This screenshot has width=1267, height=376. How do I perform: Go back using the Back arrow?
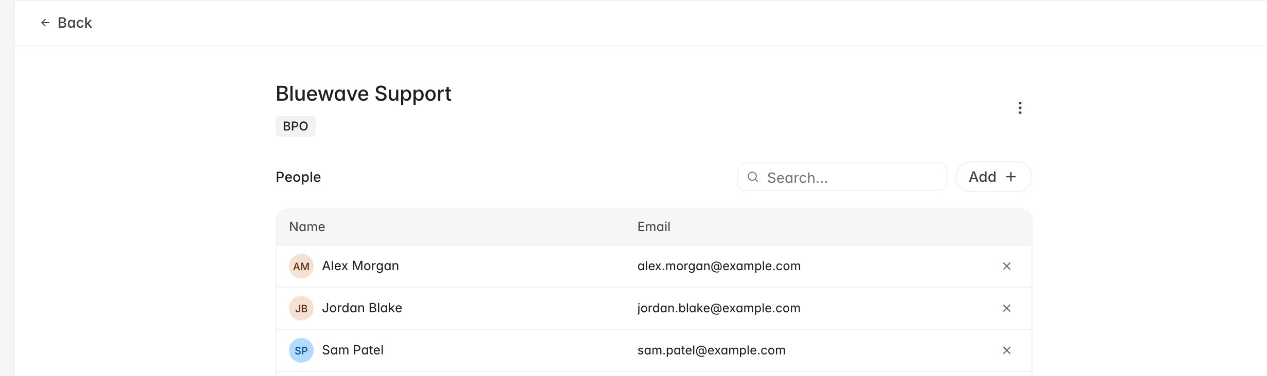coord(45,23)
